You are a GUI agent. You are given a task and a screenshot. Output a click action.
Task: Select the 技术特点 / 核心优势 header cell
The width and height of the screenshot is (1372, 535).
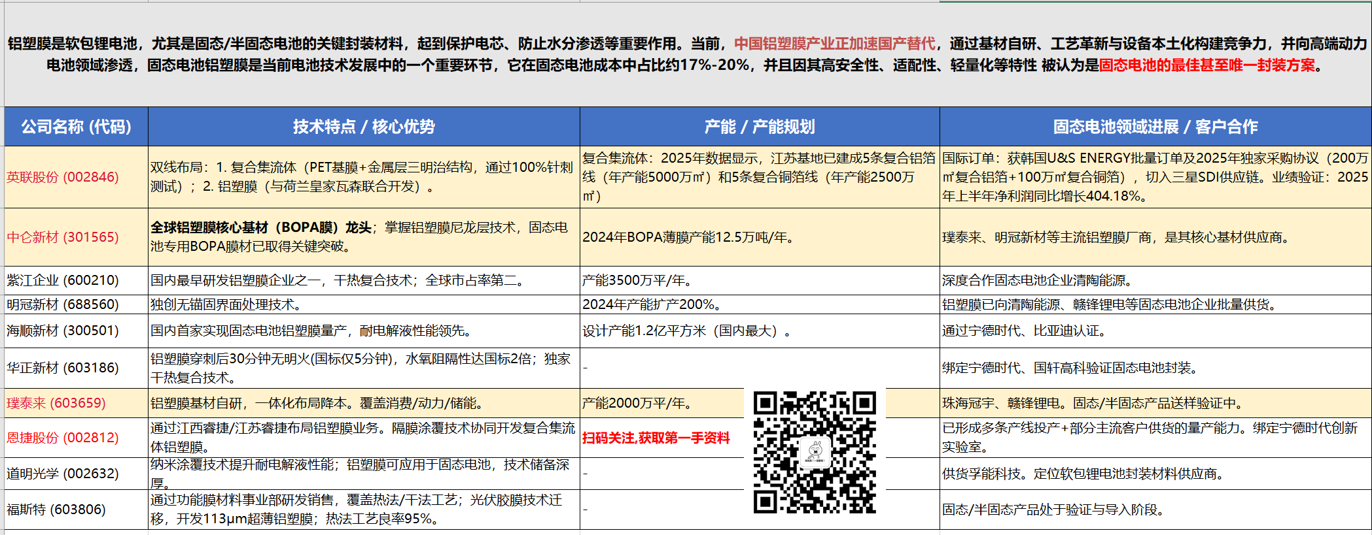click(x=364, y=126)
